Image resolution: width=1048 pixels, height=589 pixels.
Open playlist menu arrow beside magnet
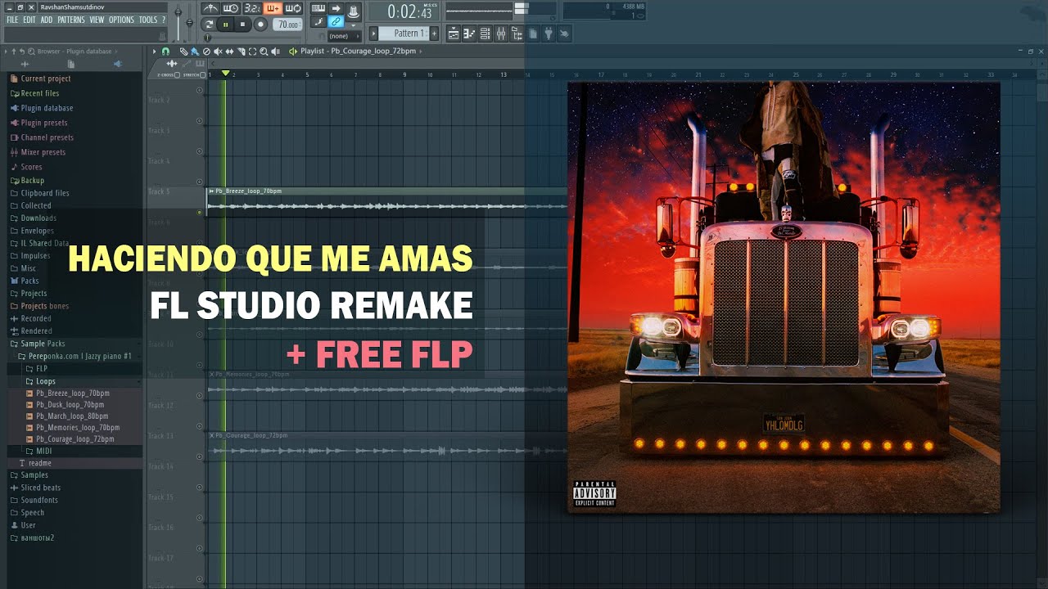click(x=153, y=51)
